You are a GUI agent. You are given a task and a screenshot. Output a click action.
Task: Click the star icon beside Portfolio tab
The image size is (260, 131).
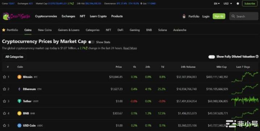click(4, 30)
